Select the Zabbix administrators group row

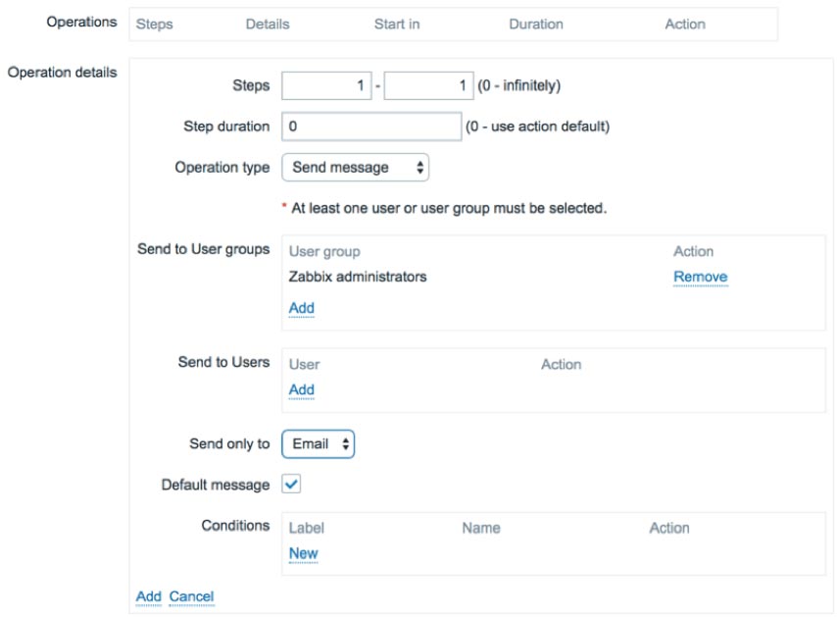554,277
